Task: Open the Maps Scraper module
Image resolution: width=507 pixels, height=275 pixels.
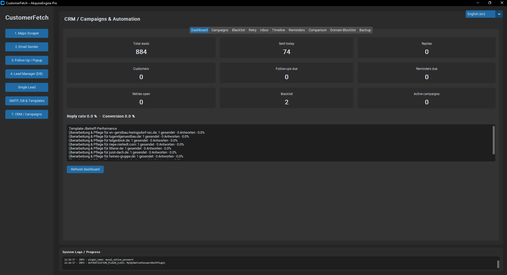Action: pos(27,33)
